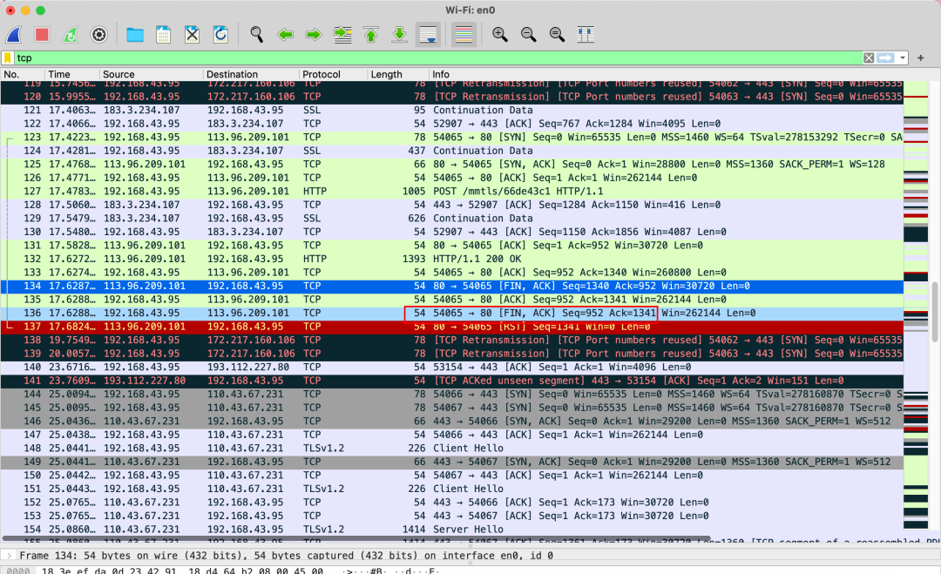This screenshot has height=574, width=941.
Task: Stop the running capture
Action: (x=42, y=35)
